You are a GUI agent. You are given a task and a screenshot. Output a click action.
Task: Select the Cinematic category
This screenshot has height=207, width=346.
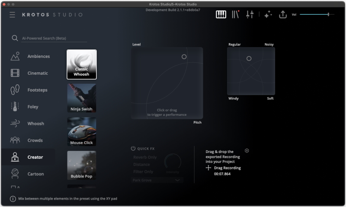tap(38, 73)
